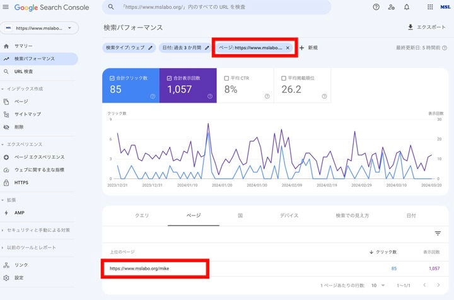Click the エクスポート button

426,27
